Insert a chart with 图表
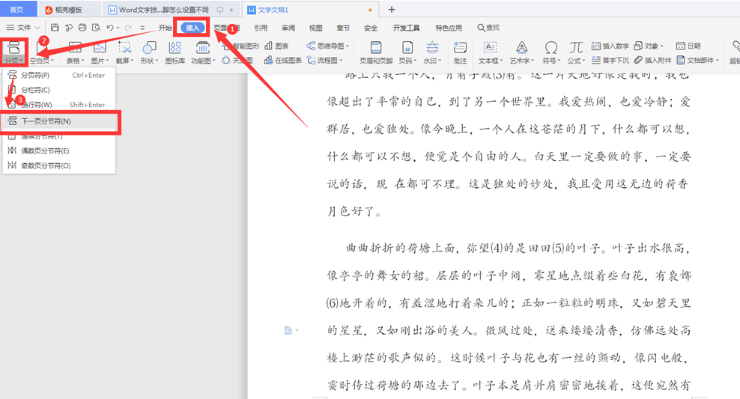The height and width of the screenshot is (399, 740). point(276,46)
